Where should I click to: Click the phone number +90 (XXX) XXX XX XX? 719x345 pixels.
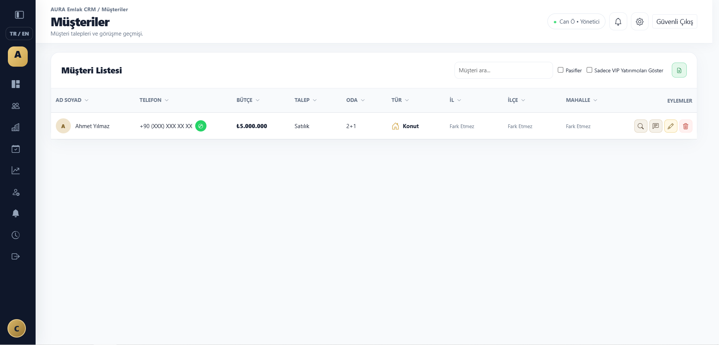pyautogui.click(x=166, y=126)
